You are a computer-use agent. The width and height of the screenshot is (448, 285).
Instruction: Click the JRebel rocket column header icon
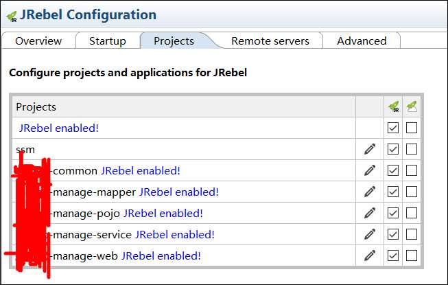point(393,106)
